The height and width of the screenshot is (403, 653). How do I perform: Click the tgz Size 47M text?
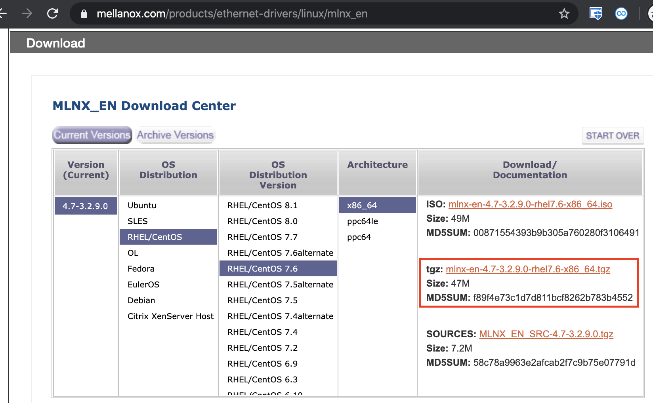click(x=448, y=283)
